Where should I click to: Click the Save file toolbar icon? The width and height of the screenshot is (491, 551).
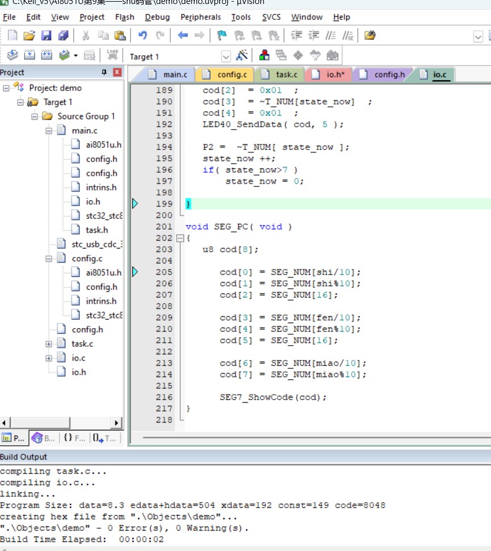47,35
